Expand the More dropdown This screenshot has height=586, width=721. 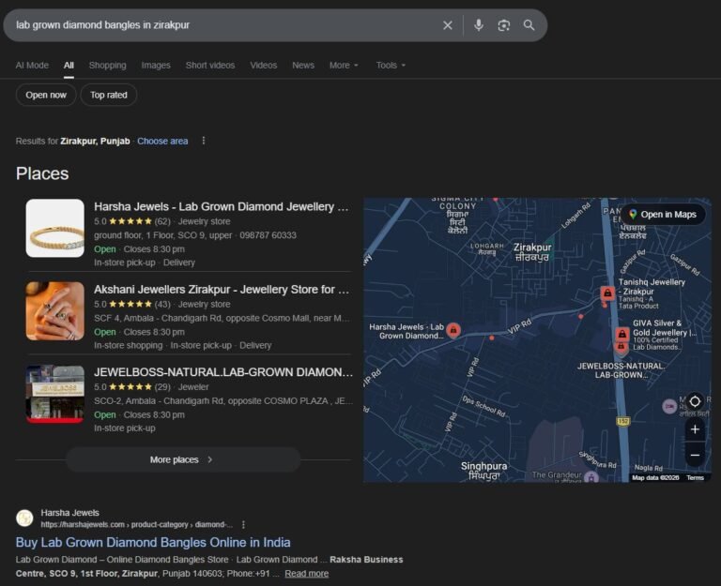tap(344, 66)
